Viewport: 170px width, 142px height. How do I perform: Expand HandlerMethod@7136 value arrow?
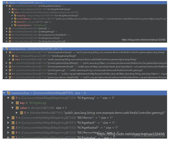tap(10, 59)
